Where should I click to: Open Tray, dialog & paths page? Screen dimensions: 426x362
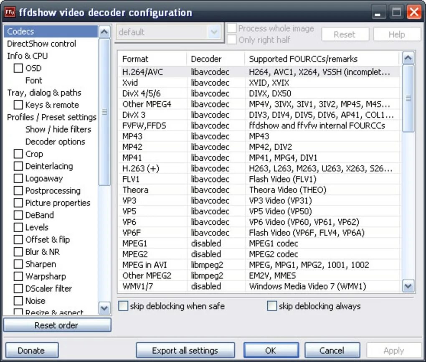[x=44, y=93]
